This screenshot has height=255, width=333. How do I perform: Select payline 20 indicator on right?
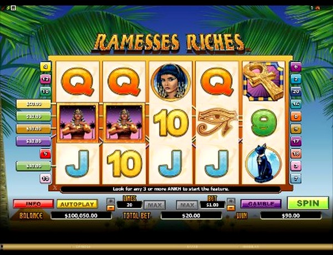(x=296, y=91)
